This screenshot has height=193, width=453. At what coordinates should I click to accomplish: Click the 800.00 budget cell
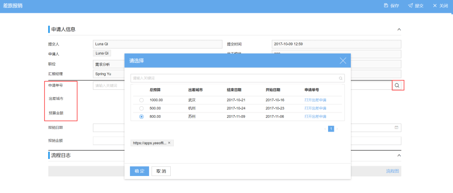tap(155, 117)
